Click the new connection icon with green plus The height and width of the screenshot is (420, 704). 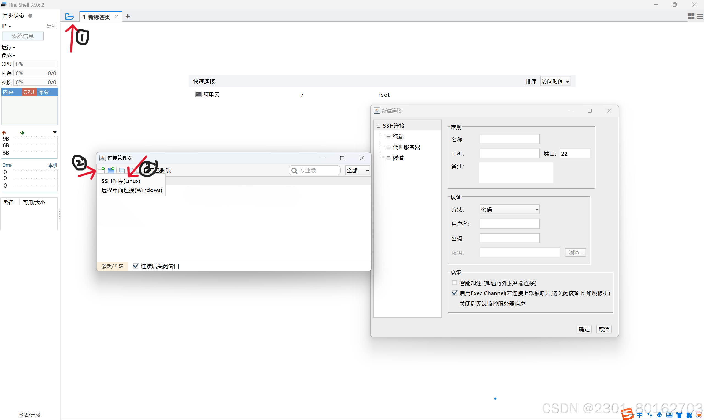click(101, 170)
